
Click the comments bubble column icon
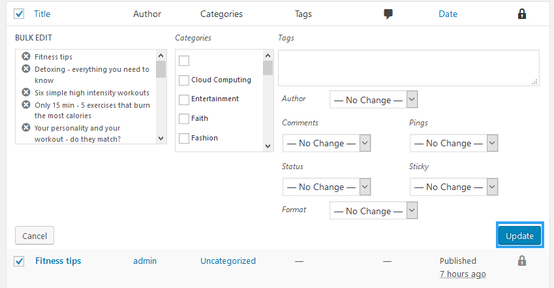tap(388, 14)
